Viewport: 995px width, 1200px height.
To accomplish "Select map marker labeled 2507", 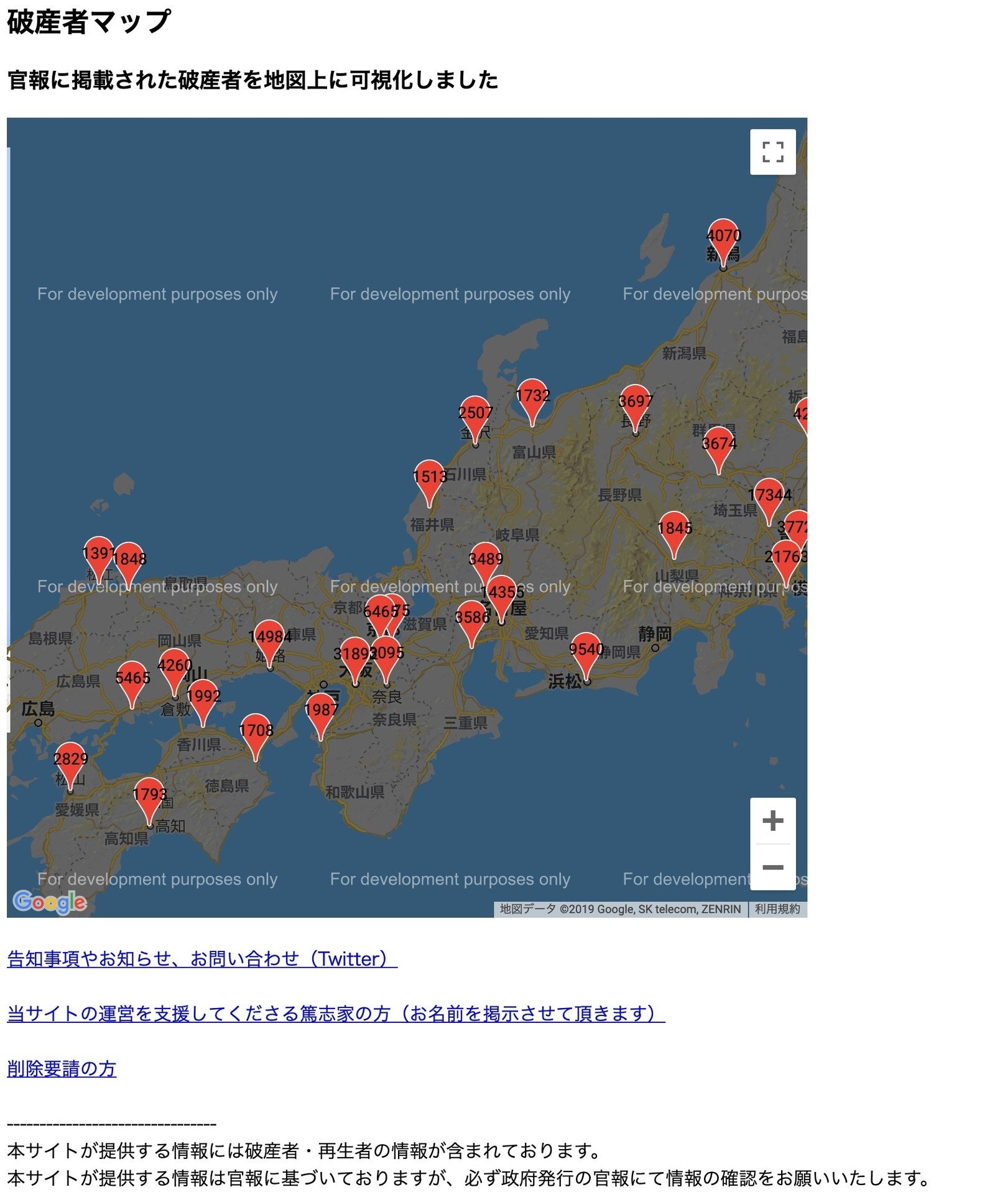I will pyautogui.click(x=475, y=419).
